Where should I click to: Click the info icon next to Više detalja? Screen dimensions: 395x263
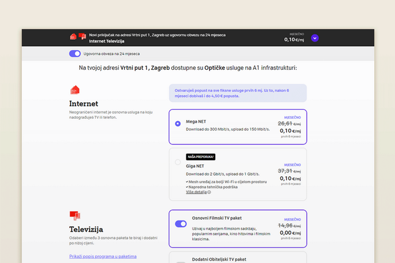(x=209, y=192)
